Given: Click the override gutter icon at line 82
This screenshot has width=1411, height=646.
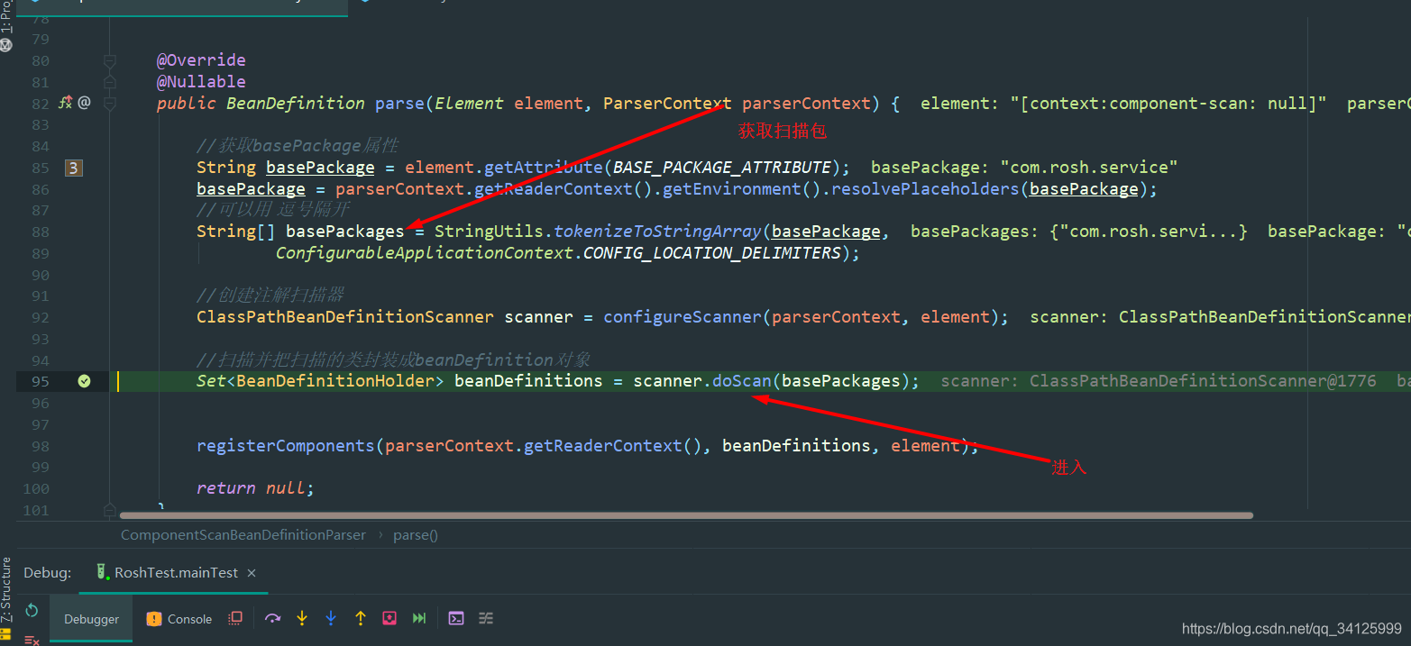Looking at the screenshot, I should pos(65,103).
